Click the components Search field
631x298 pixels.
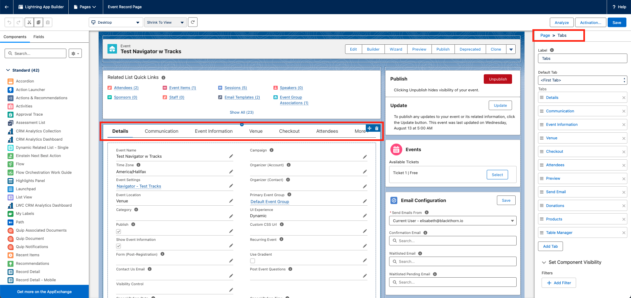[35, 53]
